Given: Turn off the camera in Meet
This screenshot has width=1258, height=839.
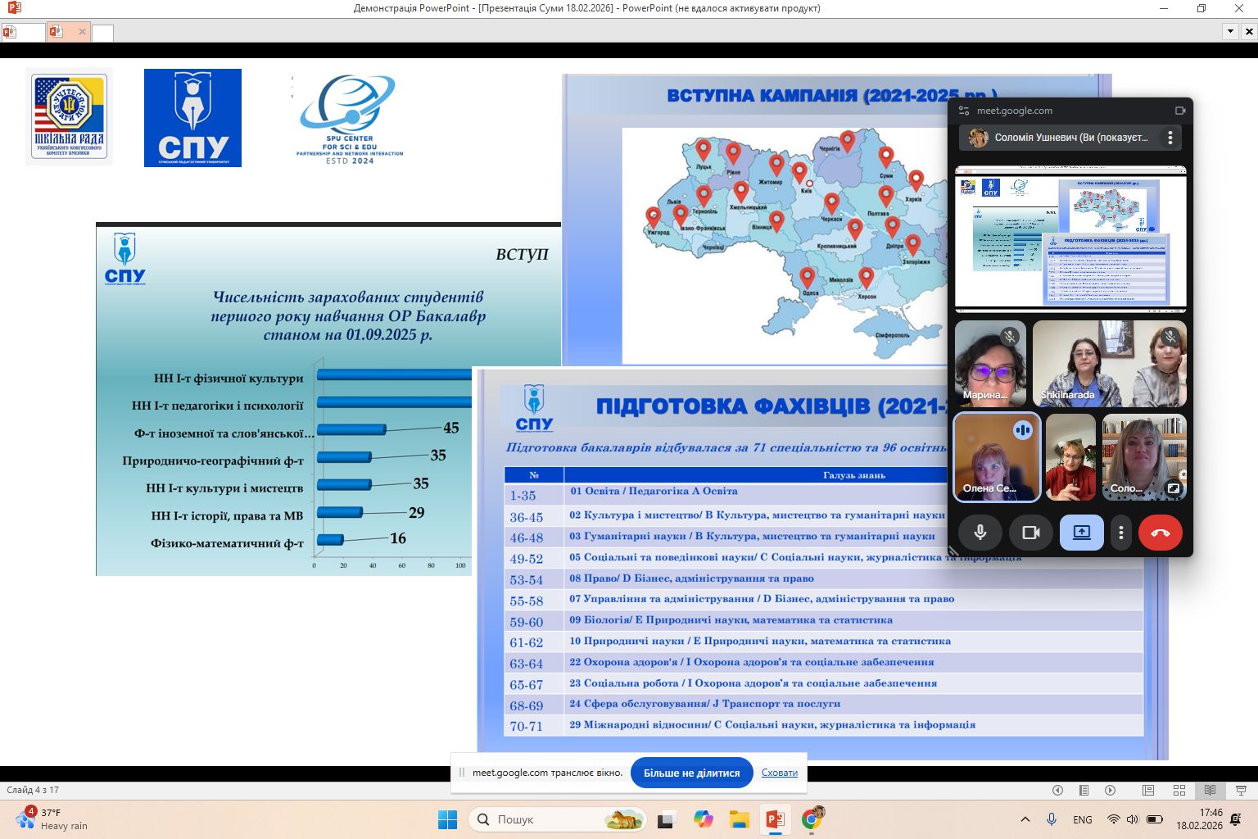Looking at the screenshot, I should (1030, 533).
